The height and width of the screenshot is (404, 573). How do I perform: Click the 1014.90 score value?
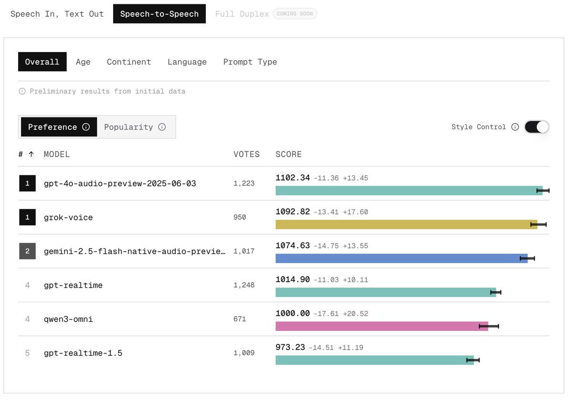point(293,279)
